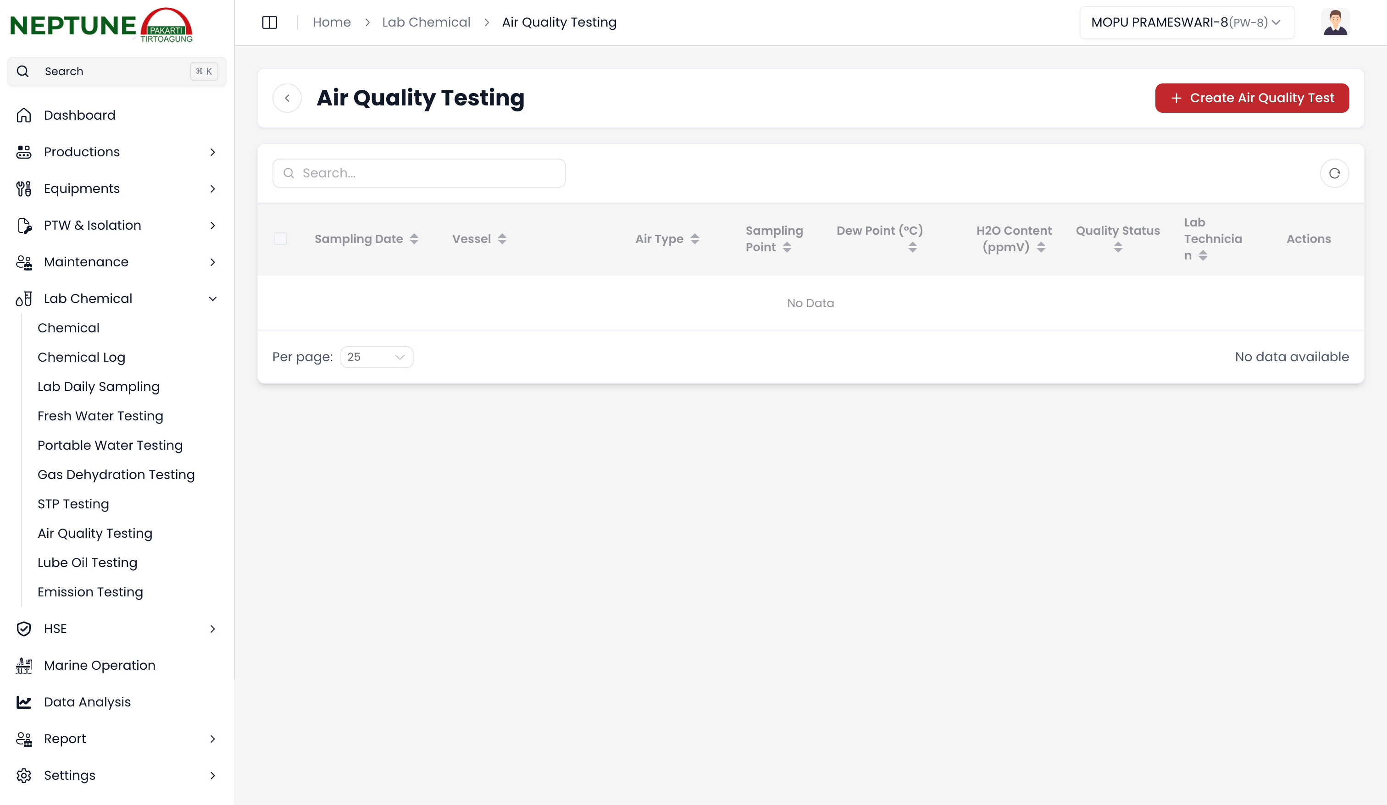Click Create Air Quality Test button
Image resolution: width=1387 pixels, height=805 pixels.
tap(1251, 98)
